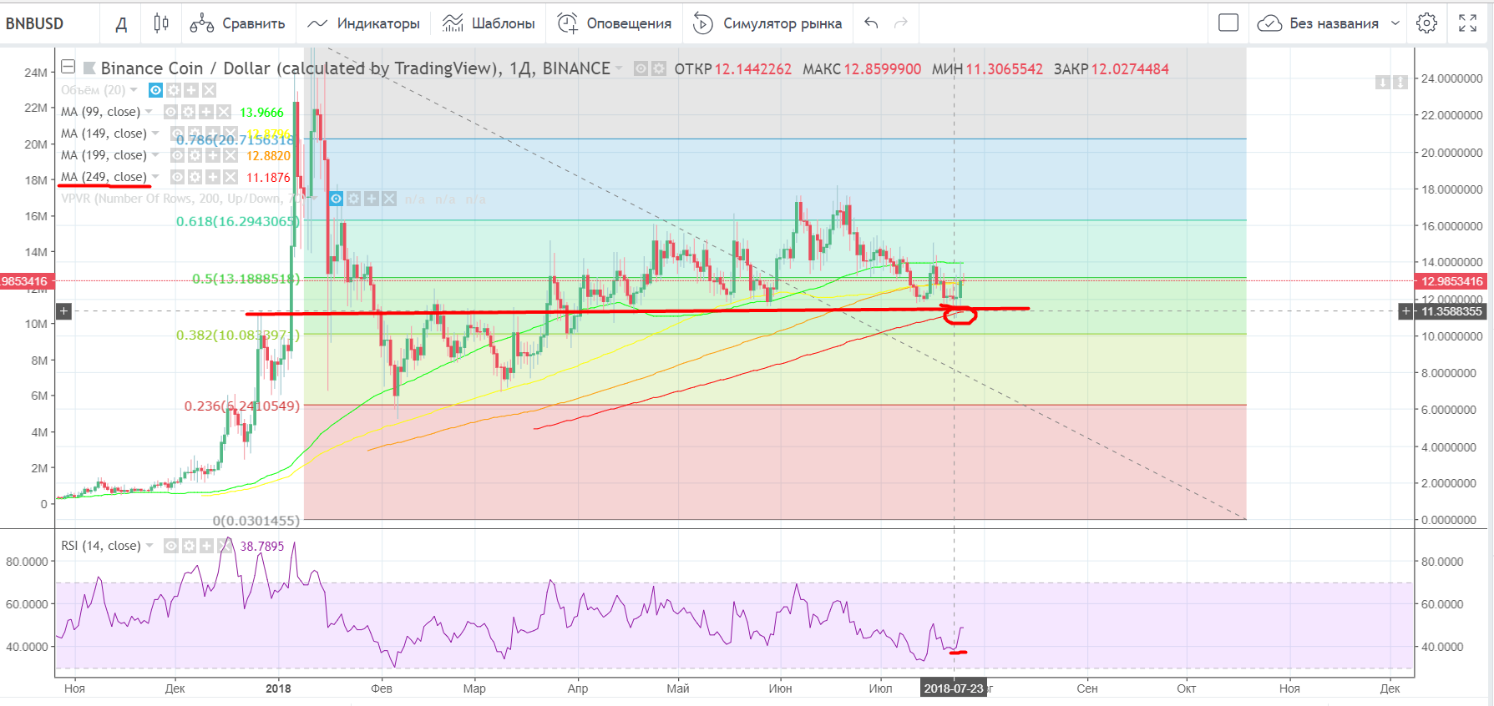The height and width of the screenshot is (706, 1494).
Task: Enter fullscreen mode
Action: [x=1467, y=23]
